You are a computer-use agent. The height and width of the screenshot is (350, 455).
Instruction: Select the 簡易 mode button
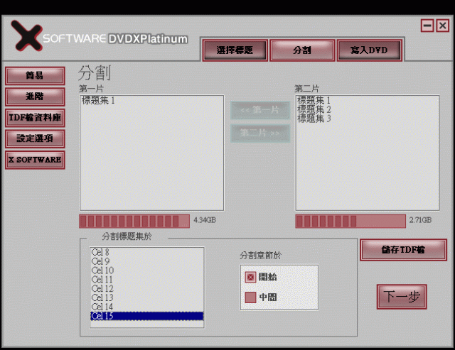(x=35, y=76)
